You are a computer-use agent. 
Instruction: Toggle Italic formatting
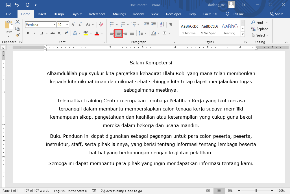point(35,33)
